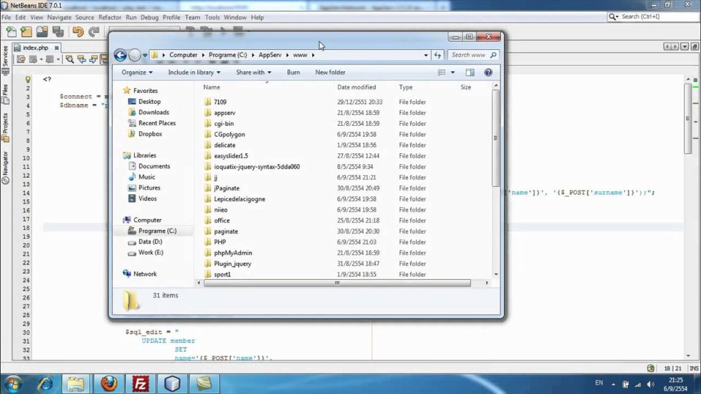Viewport: 701px width, 394px height.
Task: Open Internet Explorer from taskbar
Action: tap(45, 383)
